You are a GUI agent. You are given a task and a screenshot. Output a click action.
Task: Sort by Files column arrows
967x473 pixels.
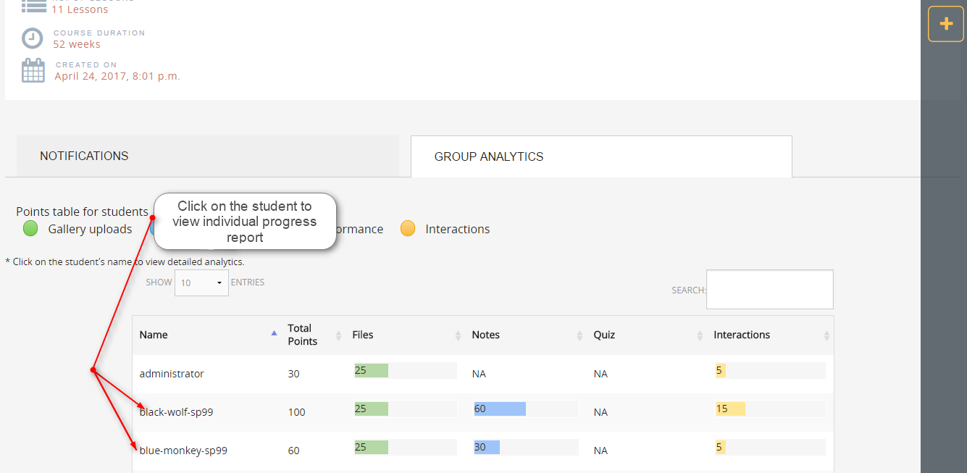click(458, 335)
